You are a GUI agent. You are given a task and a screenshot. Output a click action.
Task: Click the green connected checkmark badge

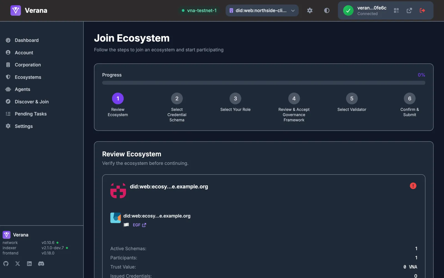click(x=348, y=11)
